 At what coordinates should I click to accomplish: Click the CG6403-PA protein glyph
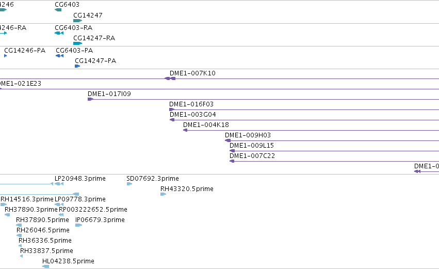tap(60, 56)
